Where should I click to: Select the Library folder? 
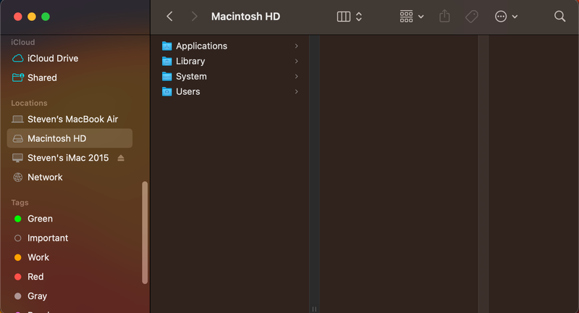190,61
